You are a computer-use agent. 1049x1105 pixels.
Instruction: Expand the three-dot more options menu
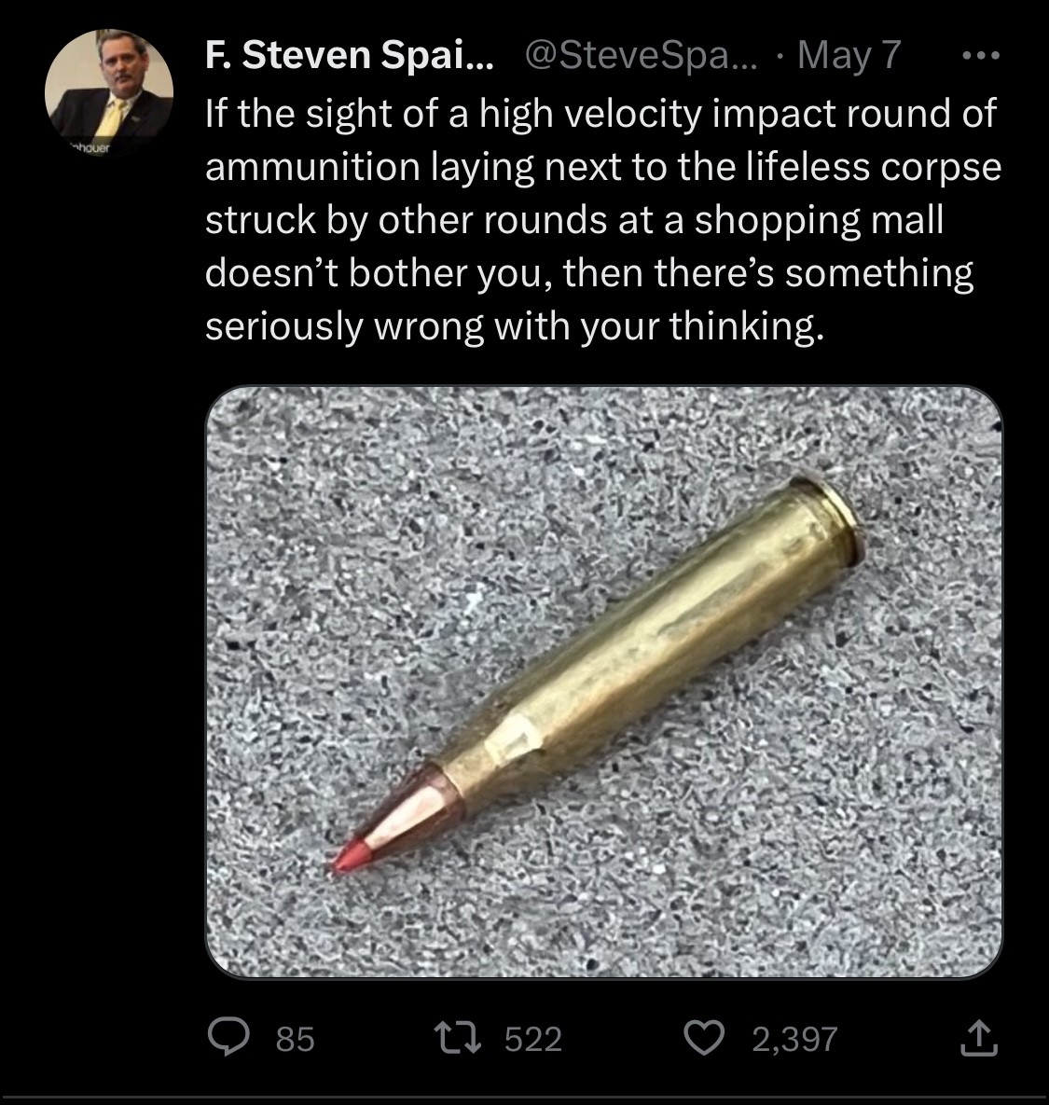(981, 55)
